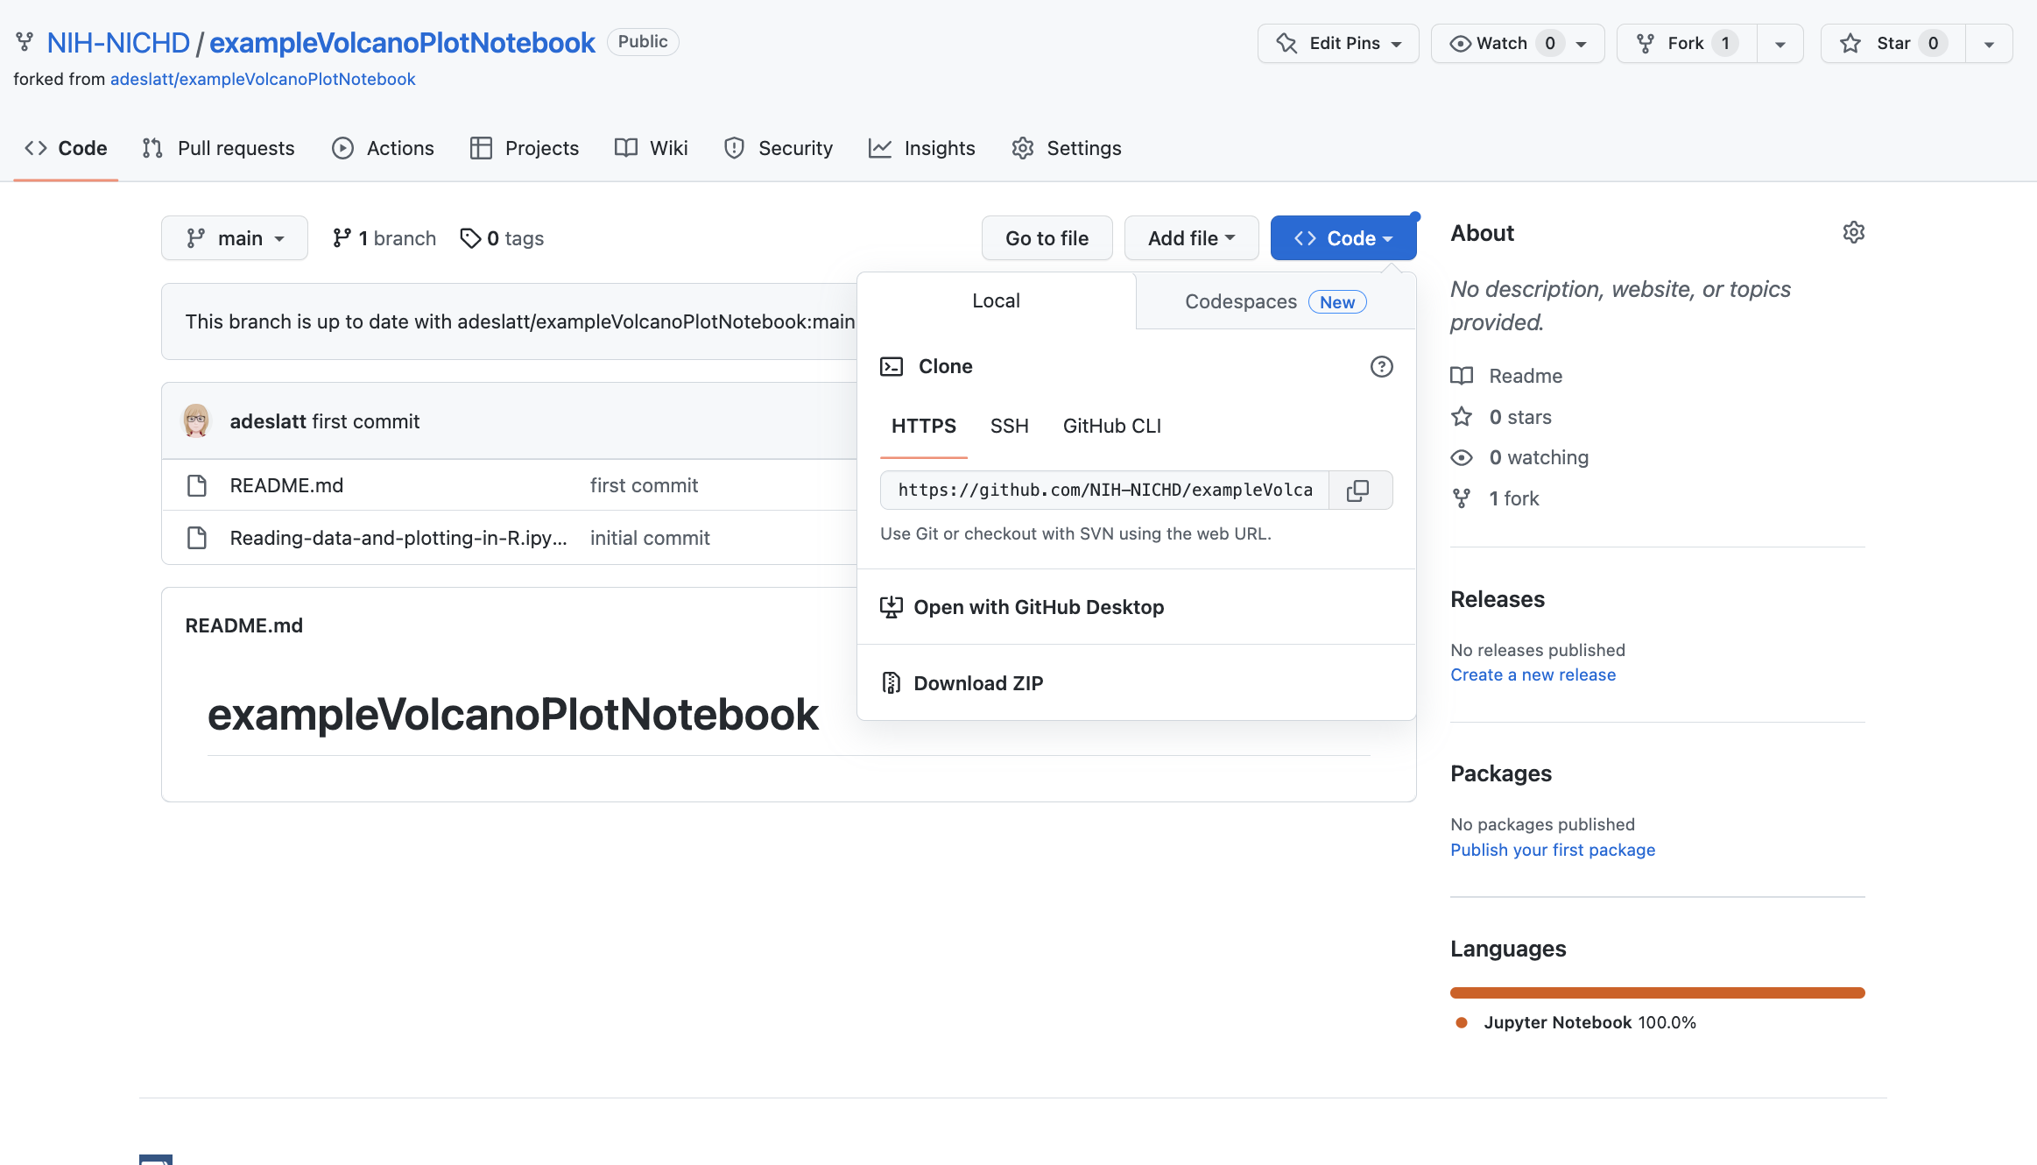Open the initial commit message link
Screen dimensions: 2037x1165
point(650,538)
